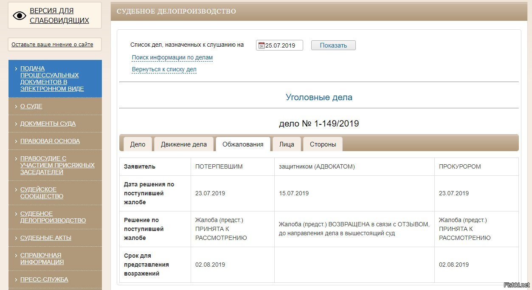The image size is (532, 290).
Task: Go to 'Правовая основа' sidebar item
Action: click(50, 141)
